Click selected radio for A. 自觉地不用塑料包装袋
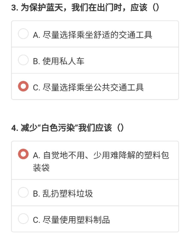Image resolution: width=190 pixels, height=237 pixels. (23, 154)
